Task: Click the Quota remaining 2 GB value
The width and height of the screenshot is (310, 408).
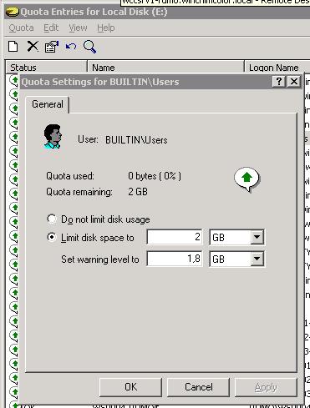Action: tap(138, 192)
